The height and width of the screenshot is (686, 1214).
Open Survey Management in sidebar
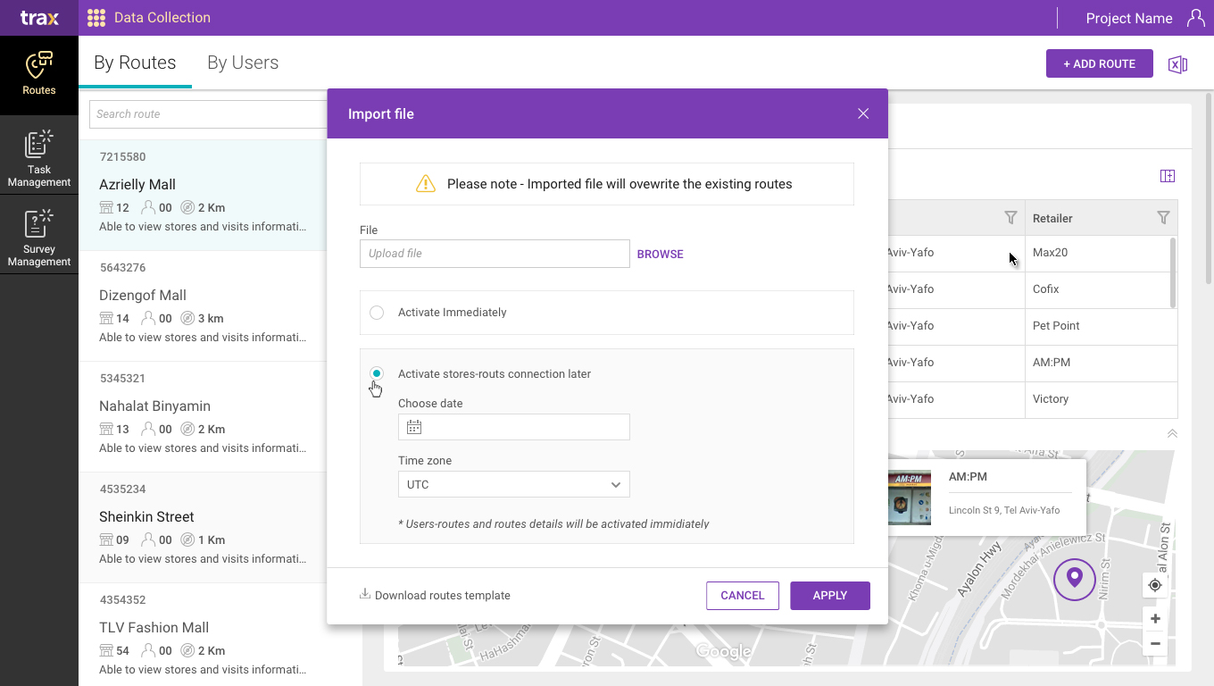pyautogui.click(x=38, y=238)
